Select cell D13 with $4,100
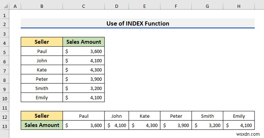The image size is (264, 138). coord(117,125)
